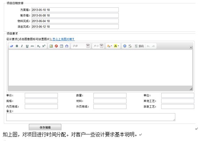Open the insert image dialog
This screenshot has width=203, height=141.
[x=51, y=46]
